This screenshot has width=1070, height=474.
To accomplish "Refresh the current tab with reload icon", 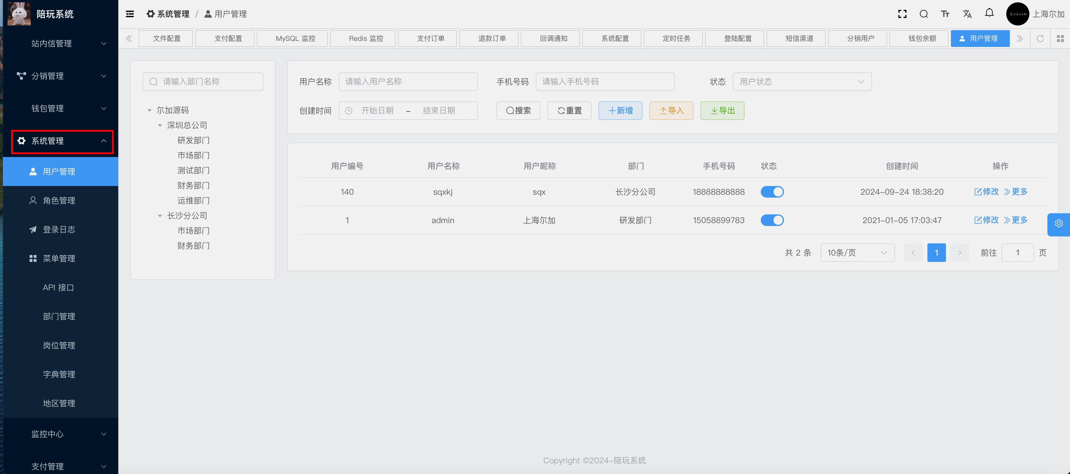I will 1040,39.
